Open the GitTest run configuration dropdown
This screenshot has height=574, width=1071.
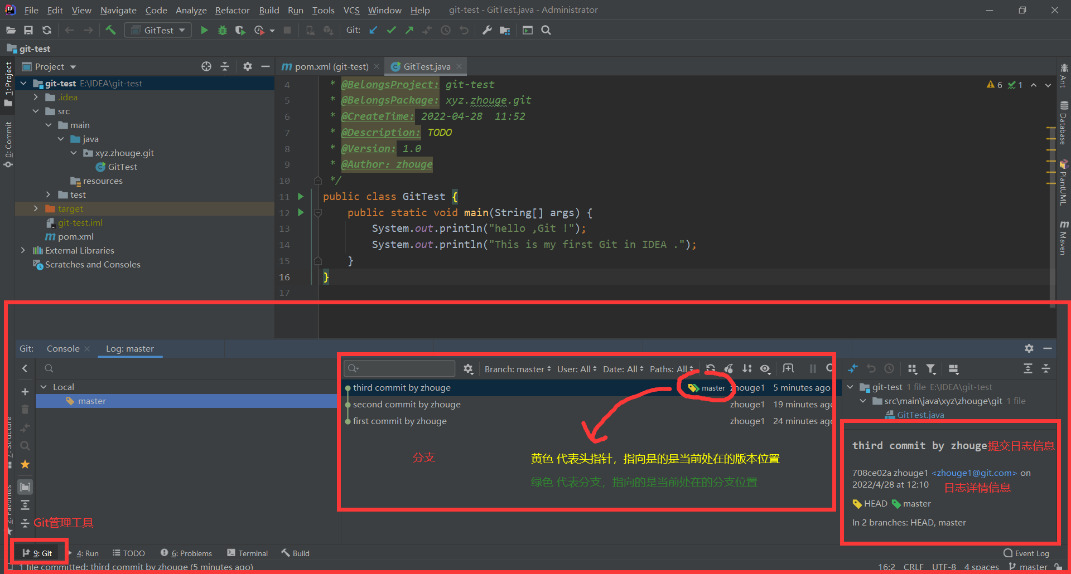[158, 30]
